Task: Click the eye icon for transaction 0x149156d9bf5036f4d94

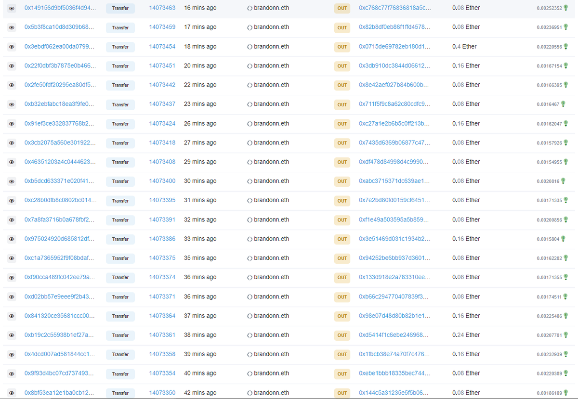Action: click(12, 8)
